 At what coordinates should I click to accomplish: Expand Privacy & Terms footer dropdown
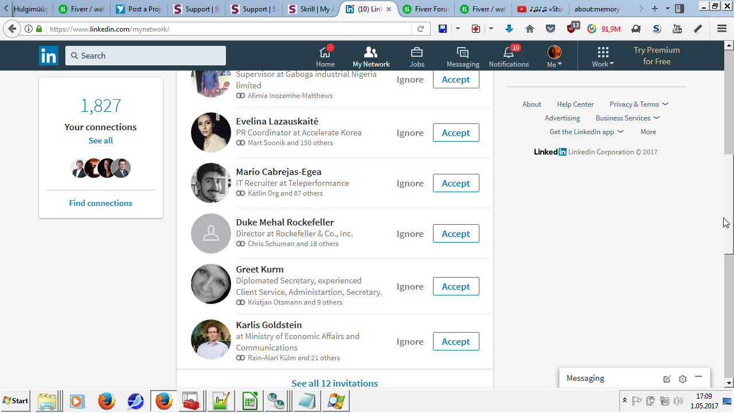coord(639,104)
